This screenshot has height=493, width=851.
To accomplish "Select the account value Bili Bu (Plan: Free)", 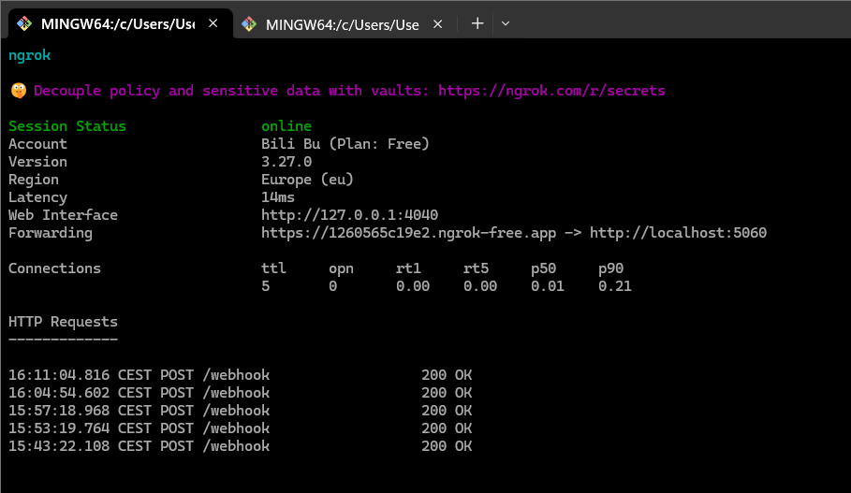I will (x=345, y=144).
